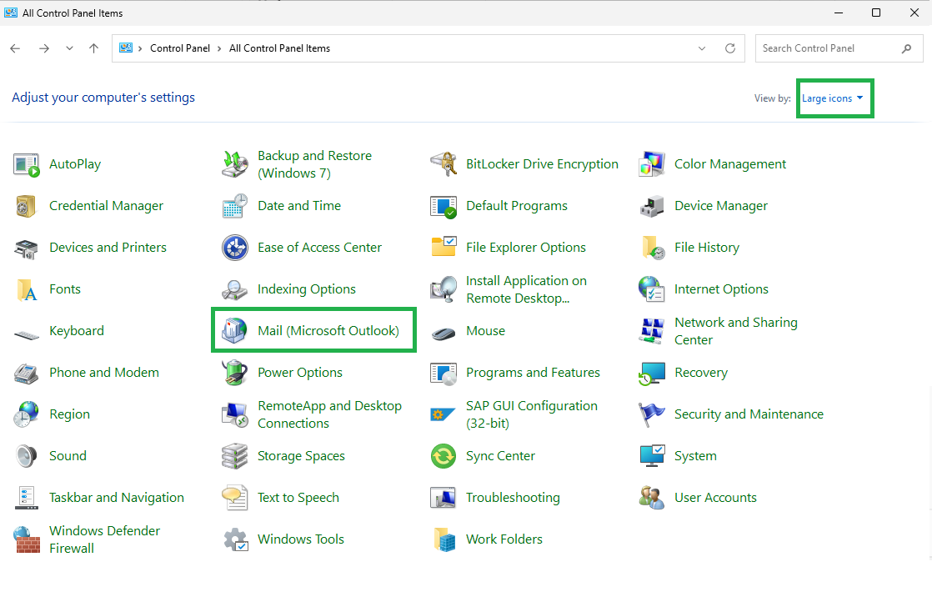
Task: Click the Default Programs icon
Action: point(443,206)
